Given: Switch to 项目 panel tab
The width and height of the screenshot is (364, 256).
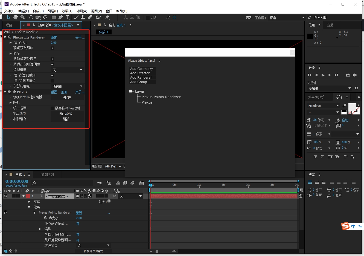Looking at the screenshot, I should pos(9,25).
